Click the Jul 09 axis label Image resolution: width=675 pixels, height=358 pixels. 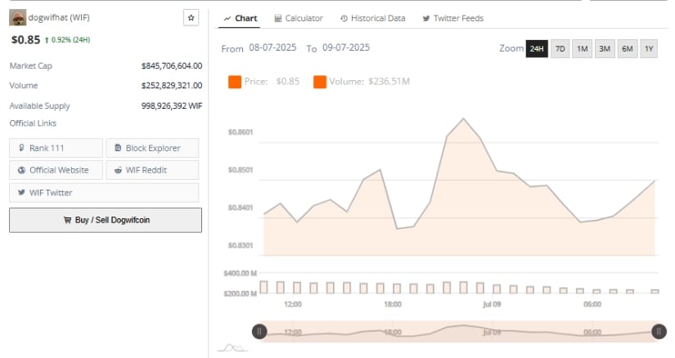click(x=492, y=304)
